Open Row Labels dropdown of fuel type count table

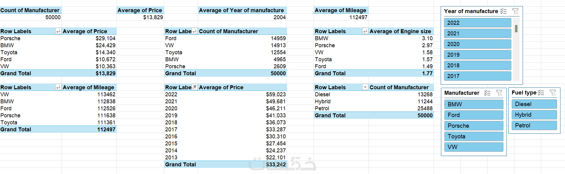(x=365, y=87)
